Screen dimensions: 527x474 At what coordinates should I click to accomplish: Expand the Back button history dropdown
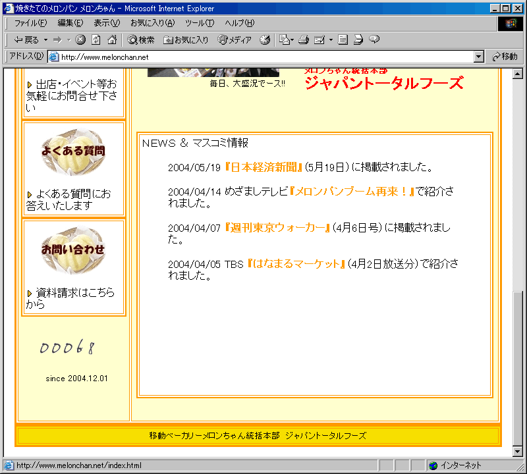pyautogui.click(x=45, y=40)
